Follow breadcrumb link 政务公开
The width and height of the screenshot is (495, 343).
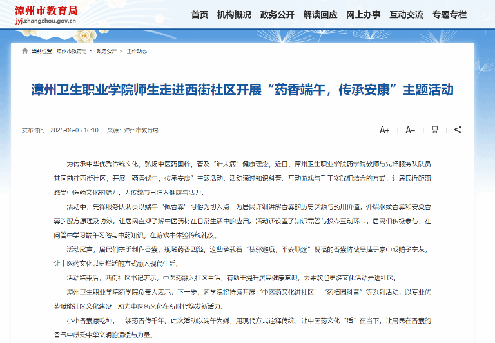click(106, 51)
